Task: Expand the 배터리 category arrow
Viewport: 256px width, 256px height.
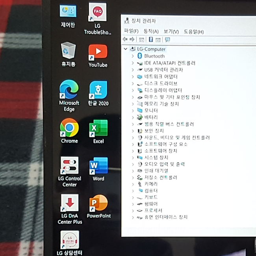Action: pyautogui.click(x=133, y=117)
